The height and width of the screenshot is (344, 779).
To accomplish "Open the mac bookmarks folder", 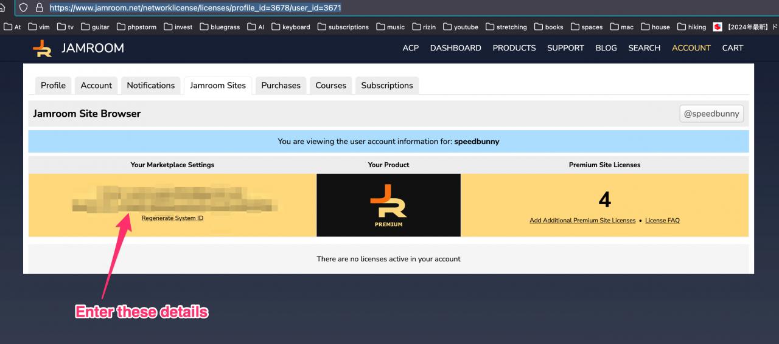I will (622, 27).
